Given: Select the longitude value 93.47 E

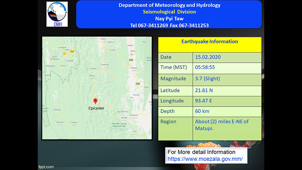Looking at the screenshot, I should tap(203, 101).
